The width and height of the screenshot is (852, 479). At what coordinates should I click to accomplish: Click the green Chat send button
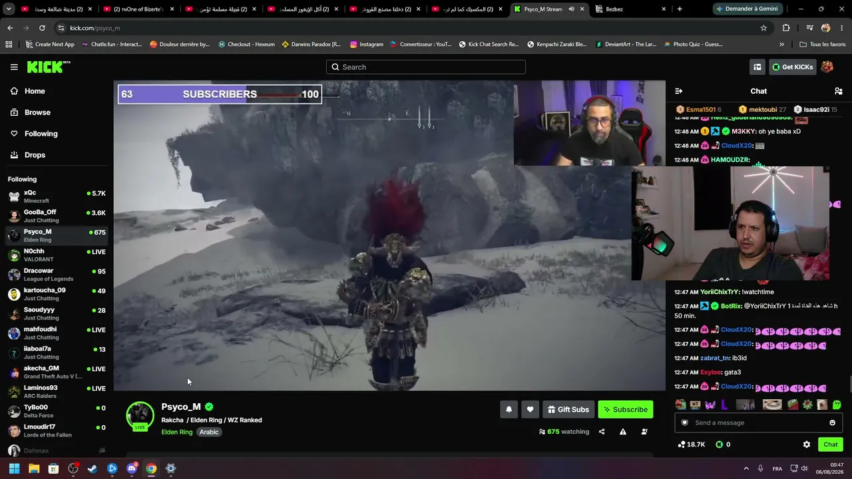830,444
